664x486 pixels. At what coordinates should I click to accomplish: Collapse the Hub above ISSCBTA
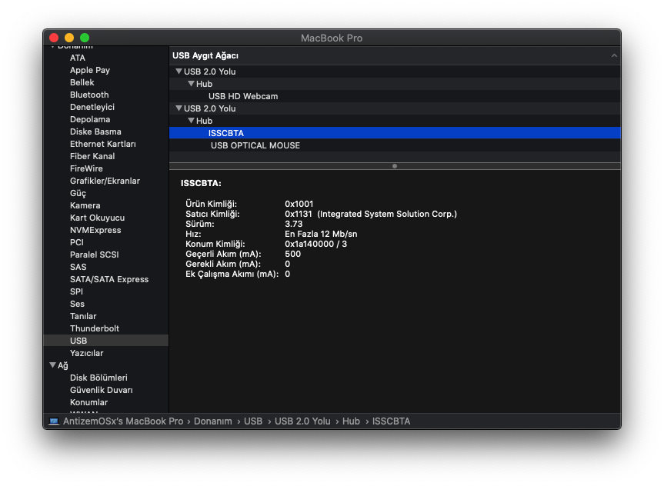coord(191,121)
